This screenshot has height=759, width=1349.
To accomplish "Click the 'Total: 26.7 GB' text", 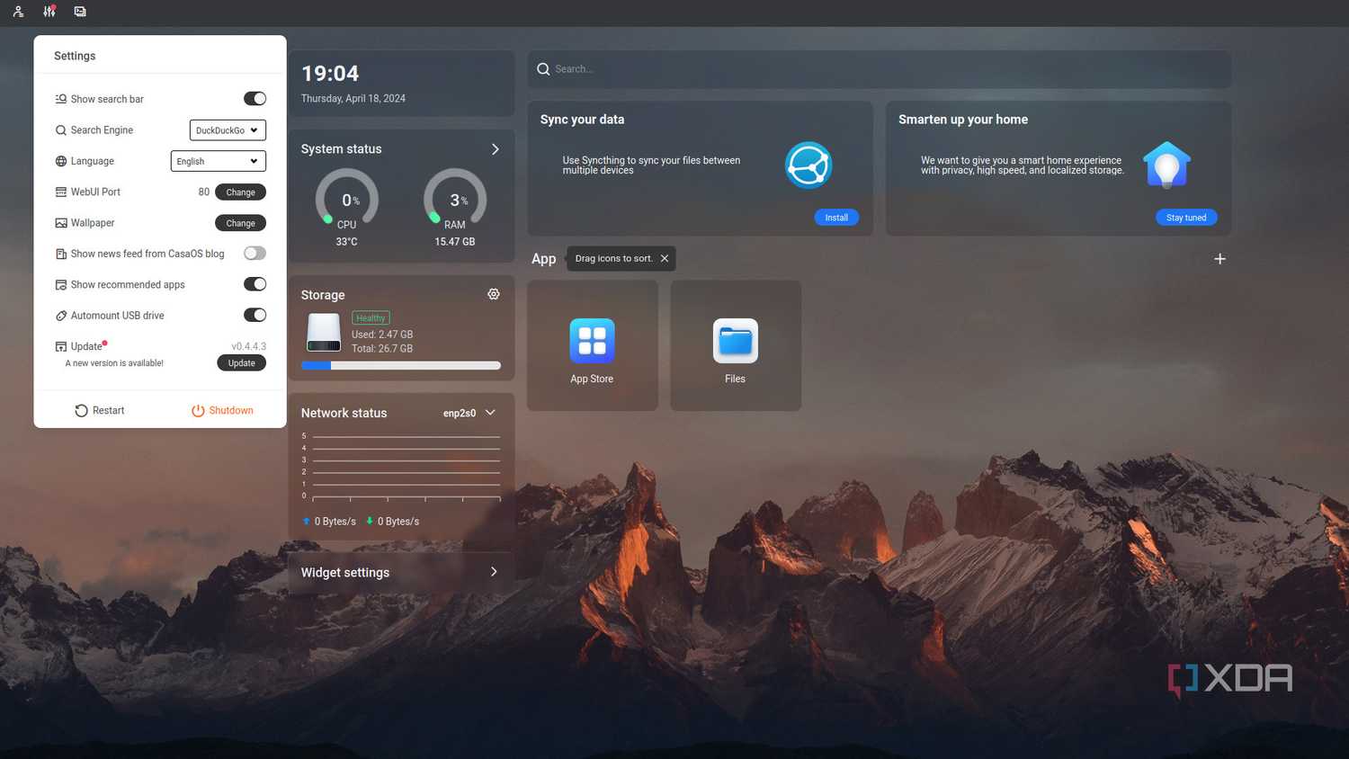I will [x=382, y=349].
